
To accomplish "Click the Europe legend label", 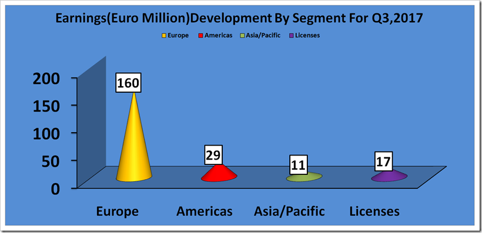I will coord(178,36).
